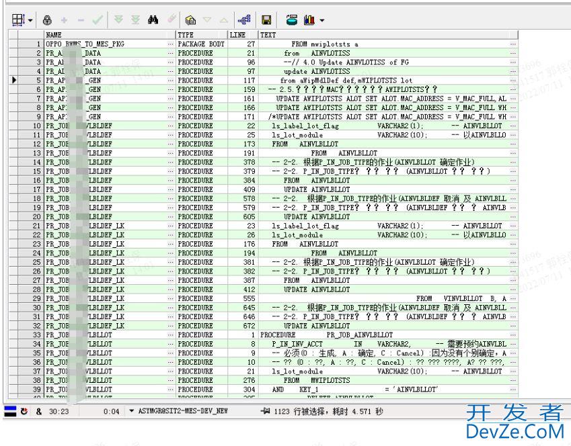Click the linked query tree icon
The height and width of the screenshot is (446, 571).
click(244, 19)
